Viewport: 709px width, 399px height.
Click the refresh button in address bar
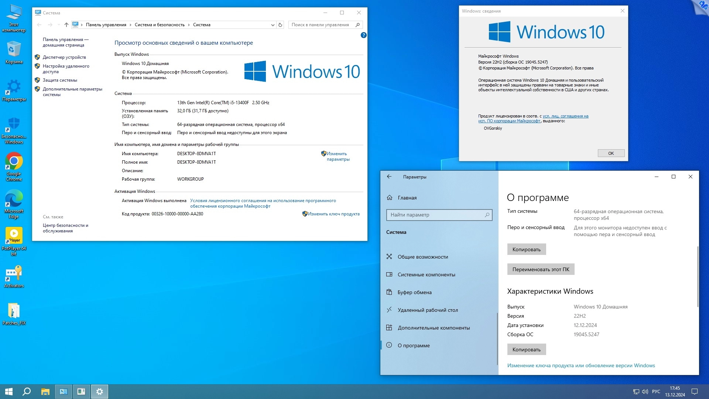[280, 25]
